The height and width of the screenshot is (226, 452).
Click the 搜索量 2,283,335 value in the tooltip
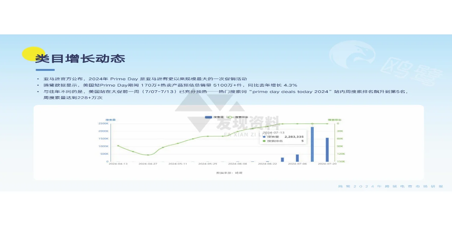click(294, 137)
